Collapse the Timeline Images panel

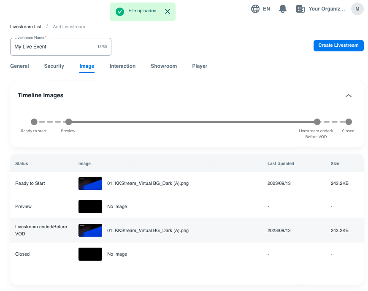coord(348,96)
